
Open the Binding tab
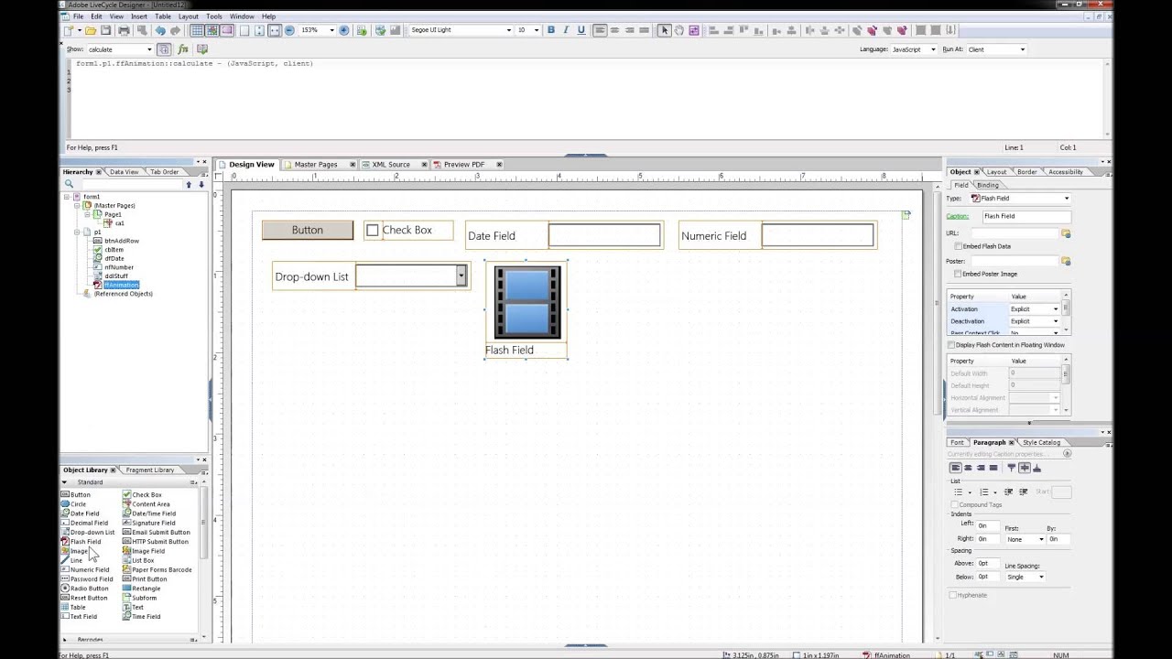[988, 185]
